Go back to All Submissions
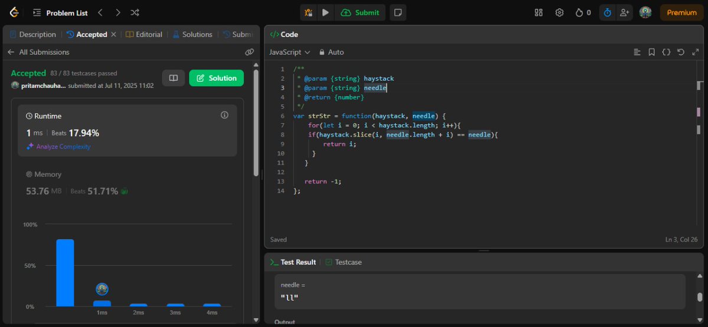 pos(38,52)
